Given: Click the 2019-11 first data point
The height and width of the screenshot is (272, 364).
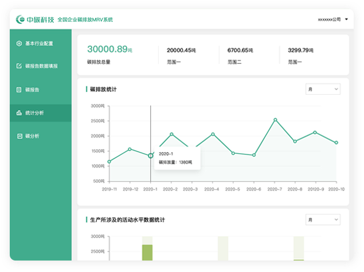Looking at the screenshot, I should 109,161.
